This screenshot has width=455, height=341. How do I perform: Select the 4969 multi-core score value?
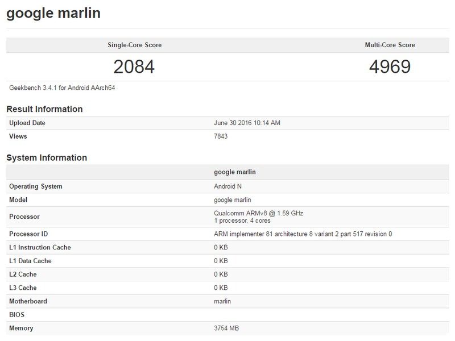tap(390, 67)
